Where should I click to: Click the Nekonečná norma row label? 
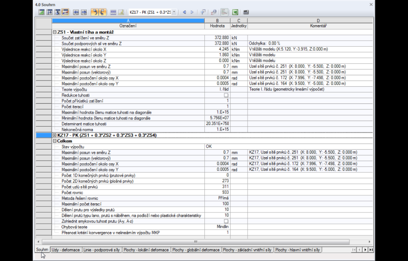click(77, 129)
